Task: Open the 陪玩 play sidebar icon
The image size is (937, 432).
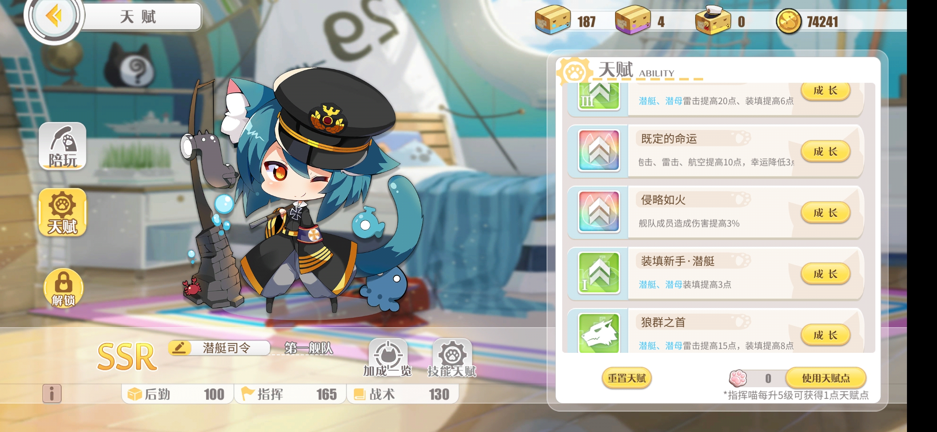Action: [62, 146]
